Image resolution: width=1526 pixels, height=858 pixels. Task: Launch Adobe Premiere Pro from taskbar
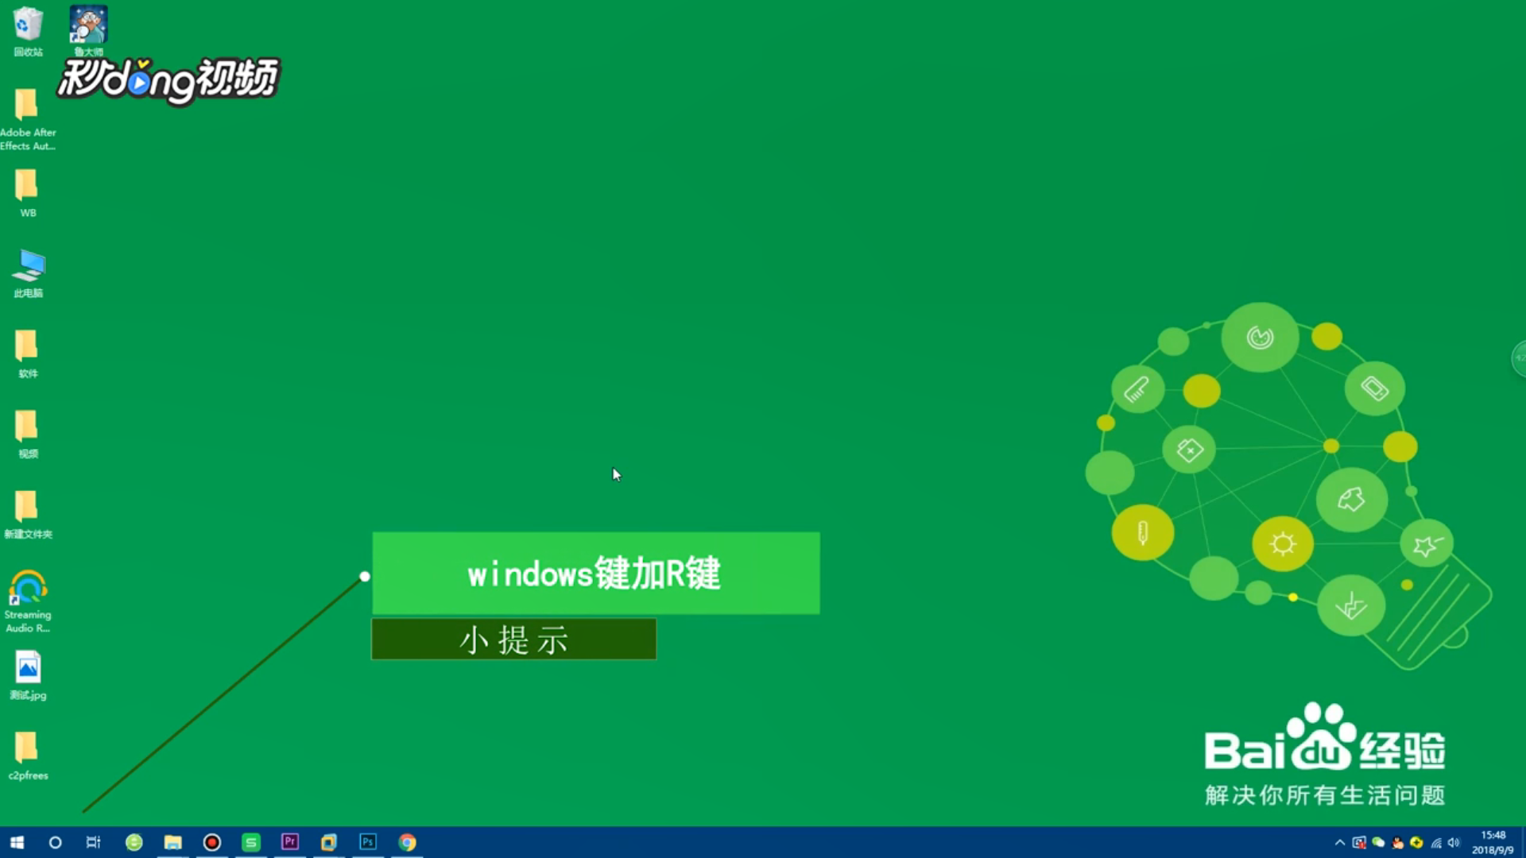(289, 841)
